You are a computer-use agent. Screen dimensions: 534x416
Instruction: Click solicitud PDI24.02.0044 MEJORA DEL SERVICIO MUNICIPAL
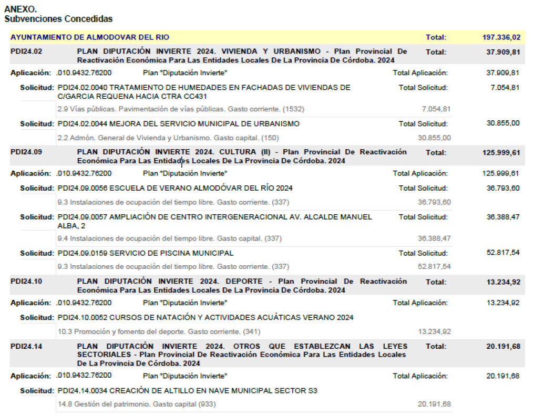tap(179, 123)
